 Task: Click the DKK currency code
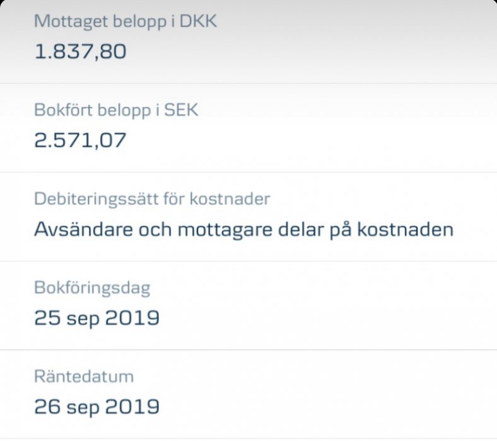point(199,21)
